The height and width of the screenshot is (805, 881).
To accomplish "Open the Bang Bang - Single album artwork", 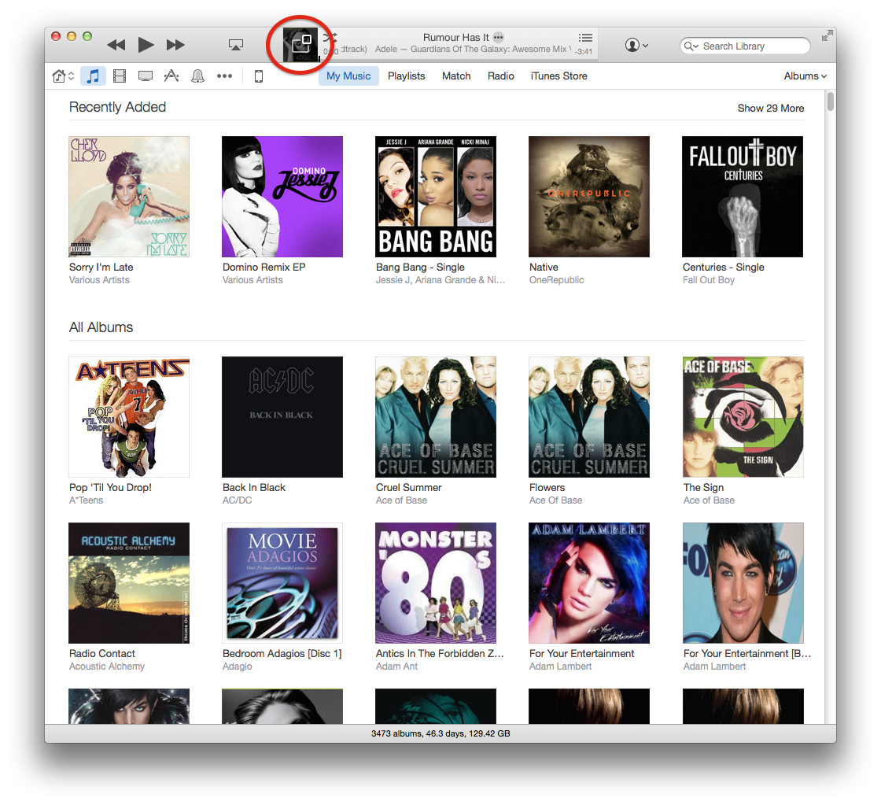I will (x=436, y=197).
